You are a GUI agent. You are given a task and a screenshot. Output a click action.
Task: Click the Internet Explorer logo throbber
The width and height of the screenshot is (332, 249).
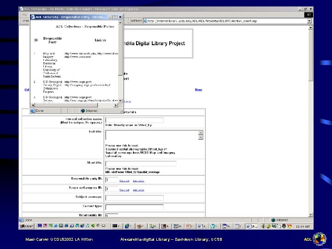308,15
